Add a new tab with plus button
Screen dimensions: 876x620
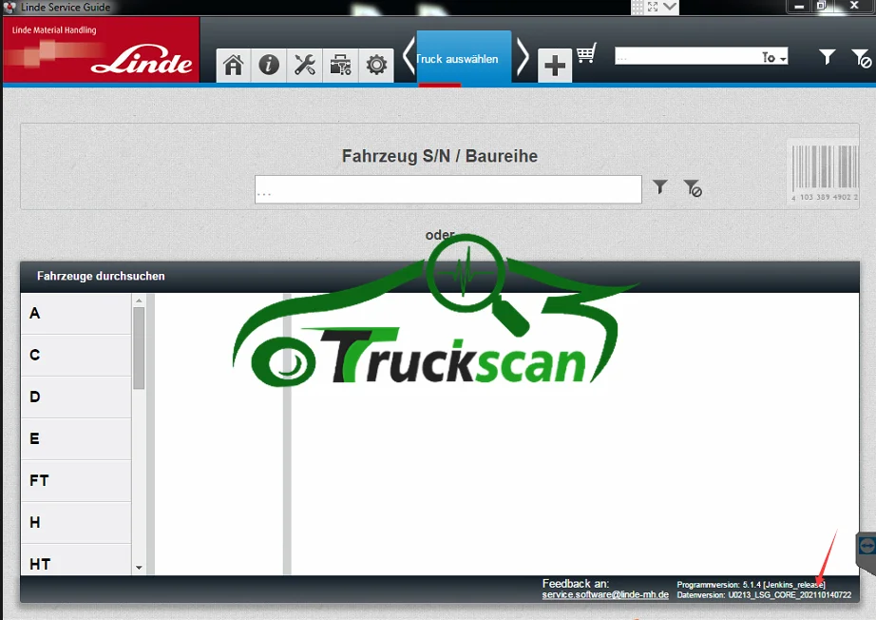pyautogui.click(x=555, y=66)
